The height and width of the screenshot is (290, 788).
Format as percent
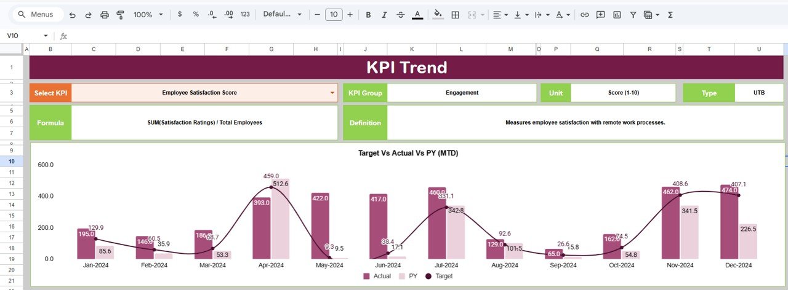click(x=196, y=14)
